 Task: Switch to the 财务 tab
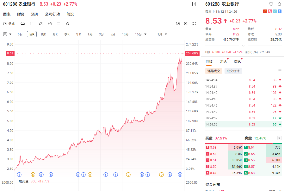coord(21,14)
